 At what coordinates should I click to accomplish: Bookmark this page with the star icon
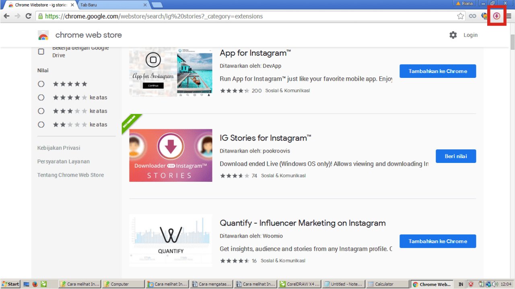tap(461, 16)
